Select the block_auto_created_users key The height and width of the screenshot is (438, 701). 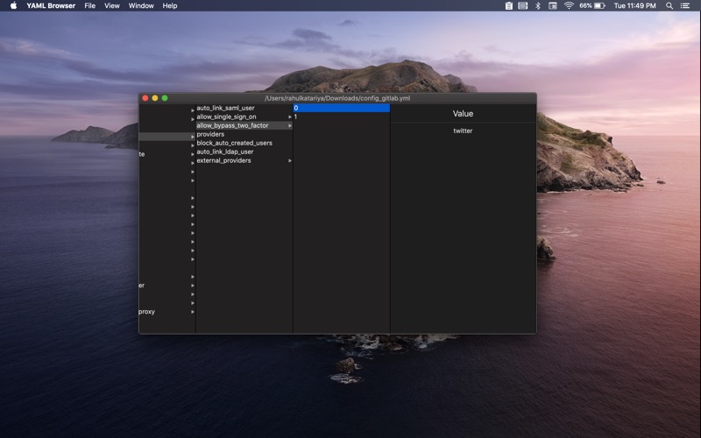click(244, 143)
